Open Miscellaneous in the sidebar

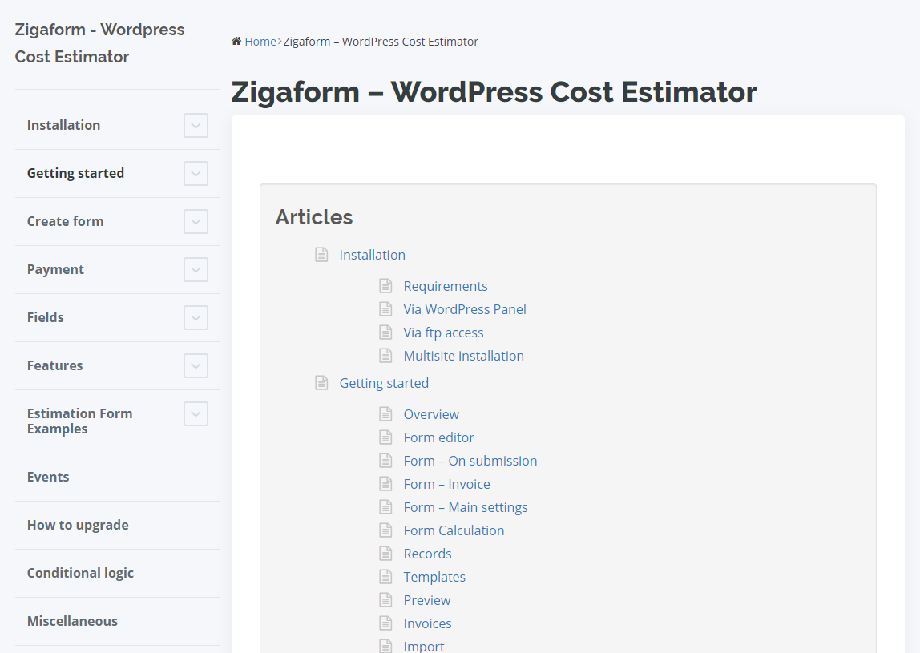pyautogui.click(x=72, y=621)
